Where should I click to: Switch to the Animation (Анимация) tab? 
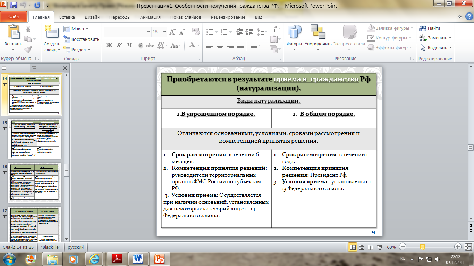[150, 17]
